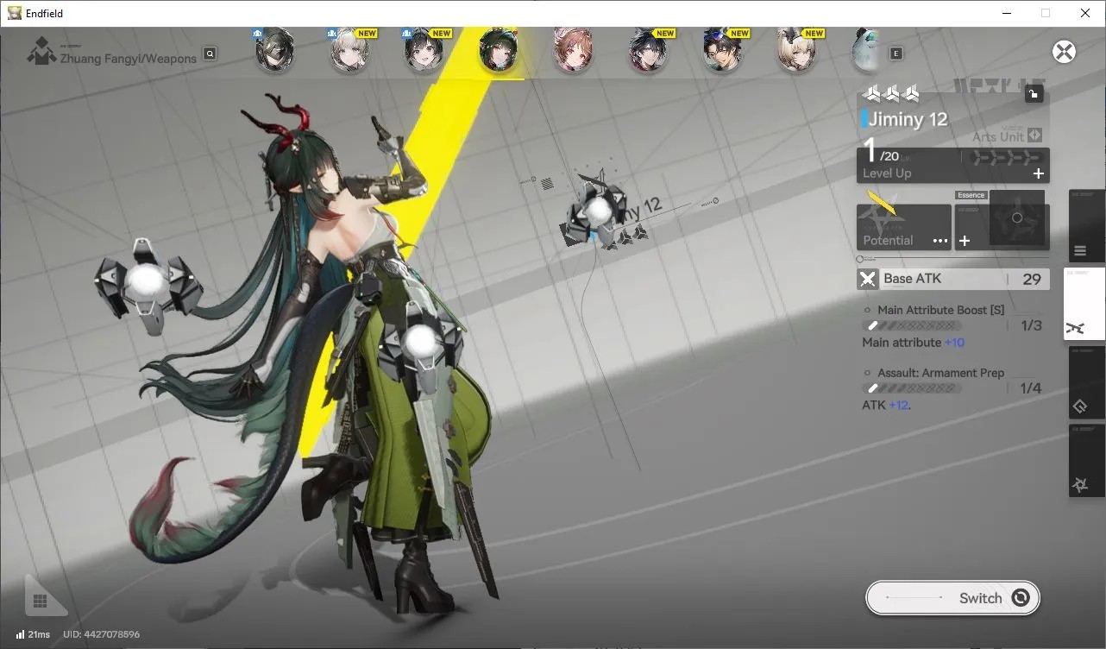Select the white-haired operator portrait marked NEW

pos(350,50)
